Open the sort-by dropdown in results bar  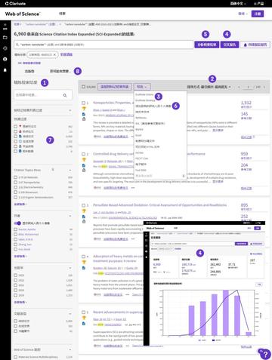pyautogui.click(x=209, y=87)
